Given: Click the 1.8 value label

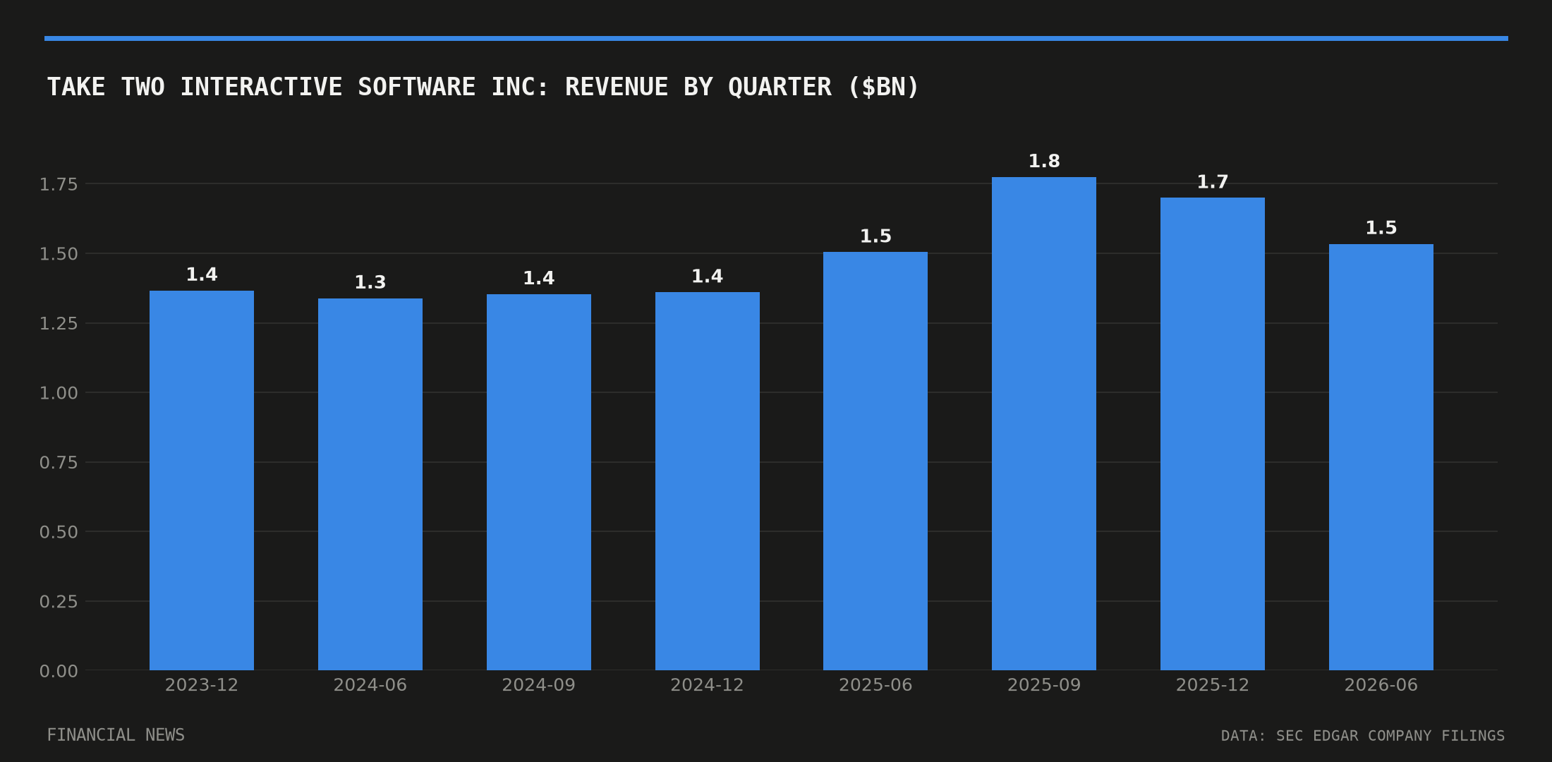Looking at the screenshot, I should [1044, 162].
